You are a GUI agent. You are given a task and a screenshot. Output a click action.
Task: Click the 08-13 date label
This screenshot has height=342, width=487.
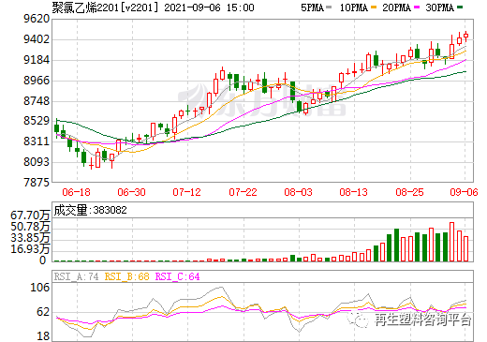tap(353, 192)
